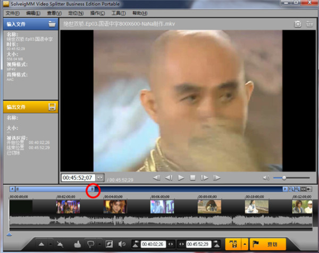Zoom out the timeline

coord(291,189)
